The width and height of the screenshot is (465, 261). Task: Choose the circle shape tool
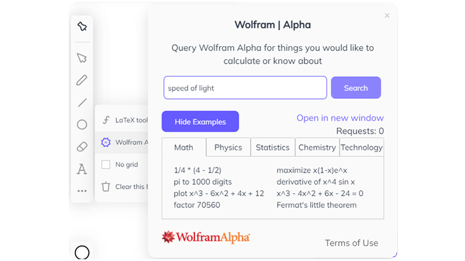(x=82, y=124)
